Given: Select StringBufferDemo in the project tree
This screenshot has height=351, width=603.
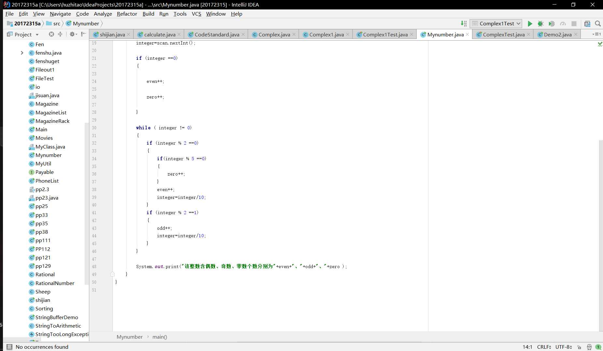Looking at the screenshot, I should pyautogui.click(x=56, y=317).
